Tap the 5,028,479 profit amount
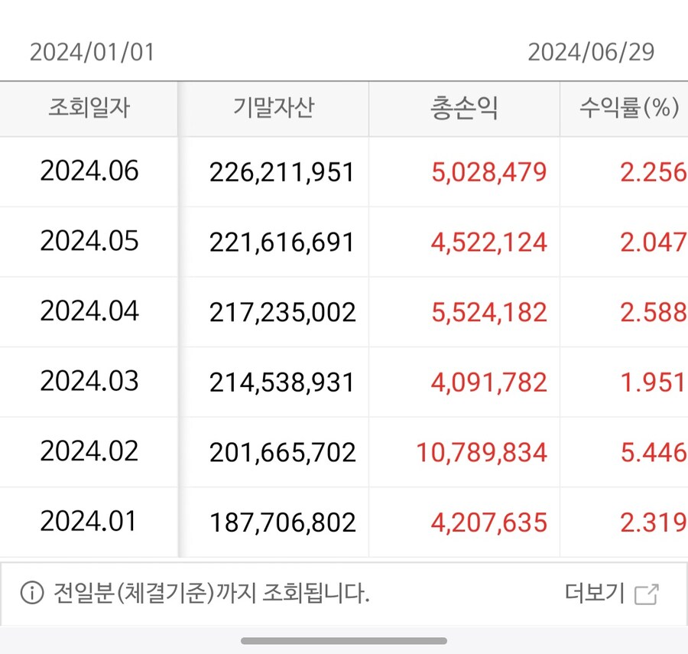 (489, 172)
